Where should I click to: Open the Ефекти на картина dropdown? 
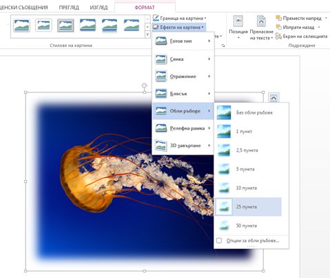pyautogui.click(x=178, y=27)
